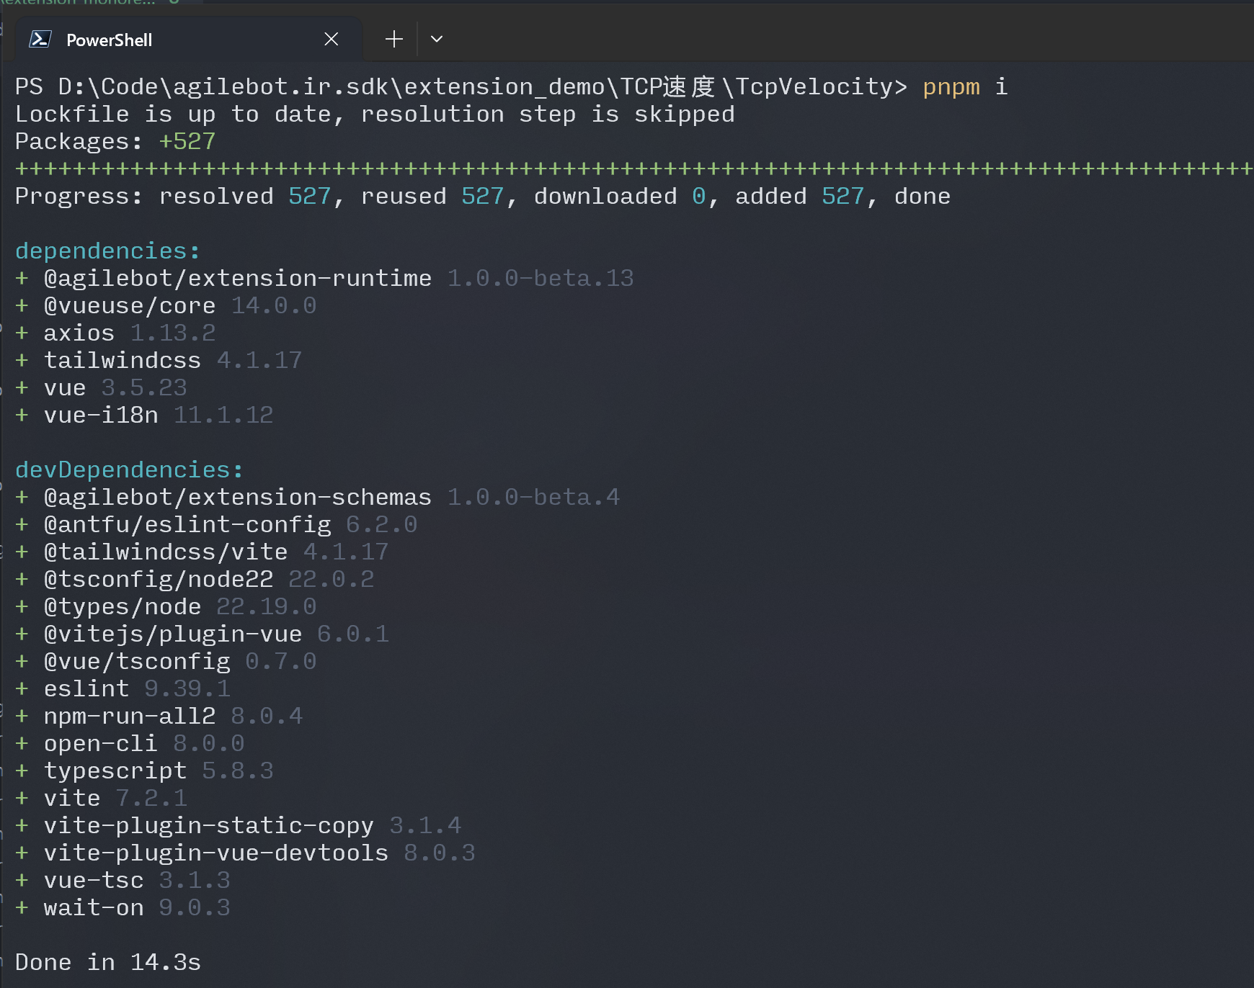This screenshot has width=1254, height=988.
Task: Click the 'Done in 14.3s' message
Action: coord(108,963)
